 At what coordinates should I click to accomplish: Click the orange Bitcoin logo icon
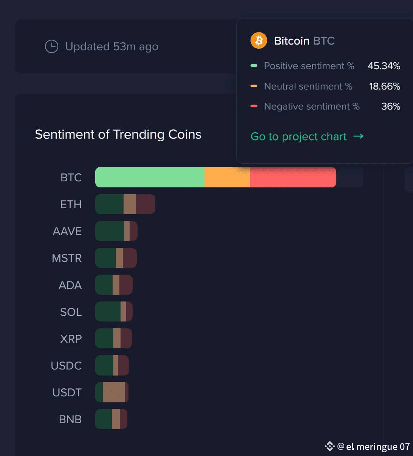259,40
